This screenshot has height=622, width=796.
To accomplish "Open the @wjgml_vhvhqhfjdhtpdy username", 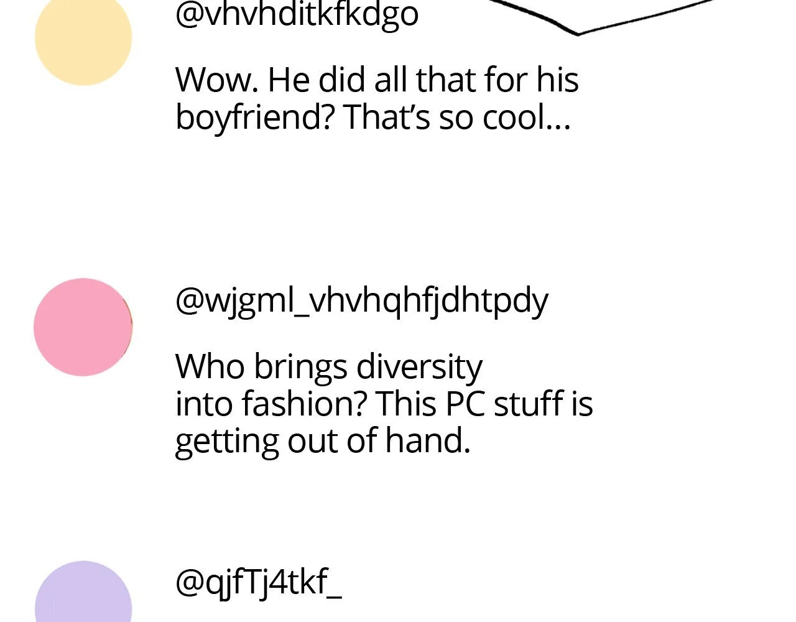I will (362, 302).
